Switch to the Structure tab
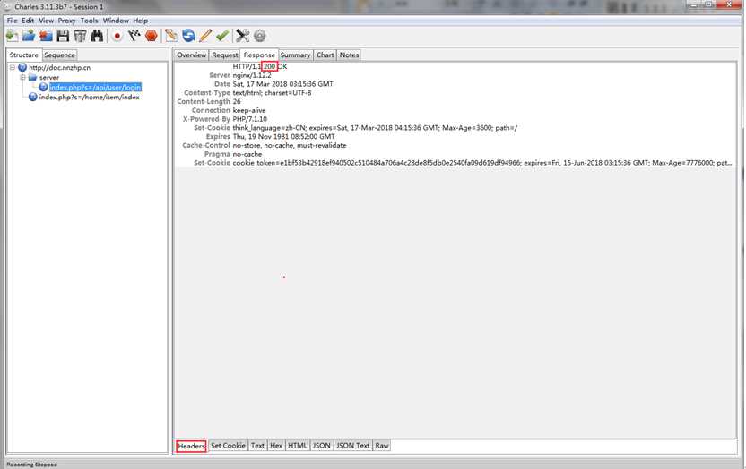 tap(24, 55)
